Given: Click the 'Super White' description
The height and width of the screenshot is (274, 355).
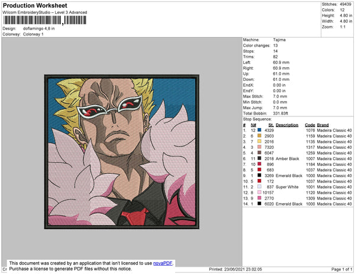Looking at the screenshot, I should (x=287, y=187).
